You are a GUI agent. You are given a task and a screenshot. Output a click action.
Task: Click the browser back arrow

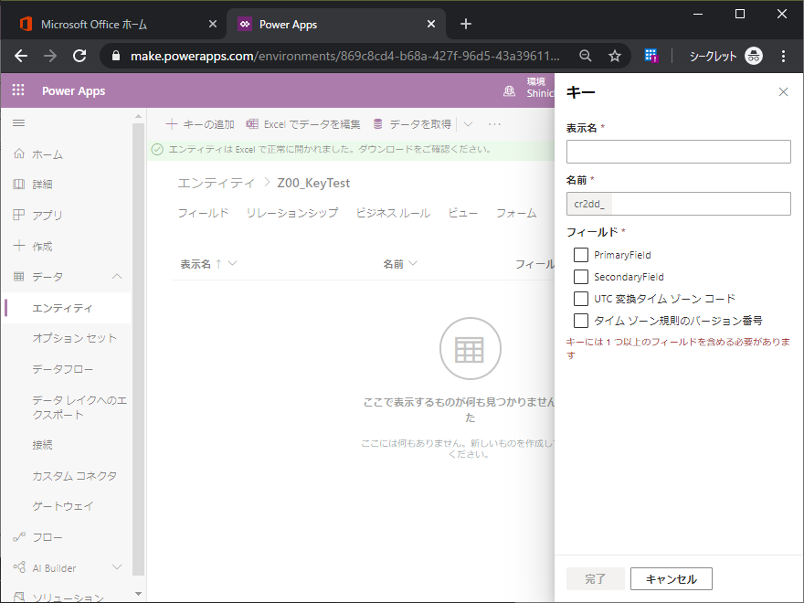click(21, 56)
